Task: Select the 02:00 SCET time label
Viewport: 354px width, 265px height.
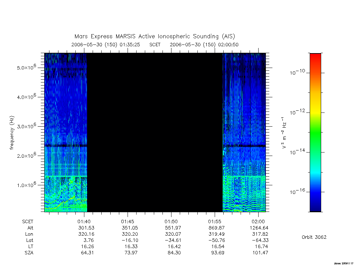Action: (x=258, y=222)
